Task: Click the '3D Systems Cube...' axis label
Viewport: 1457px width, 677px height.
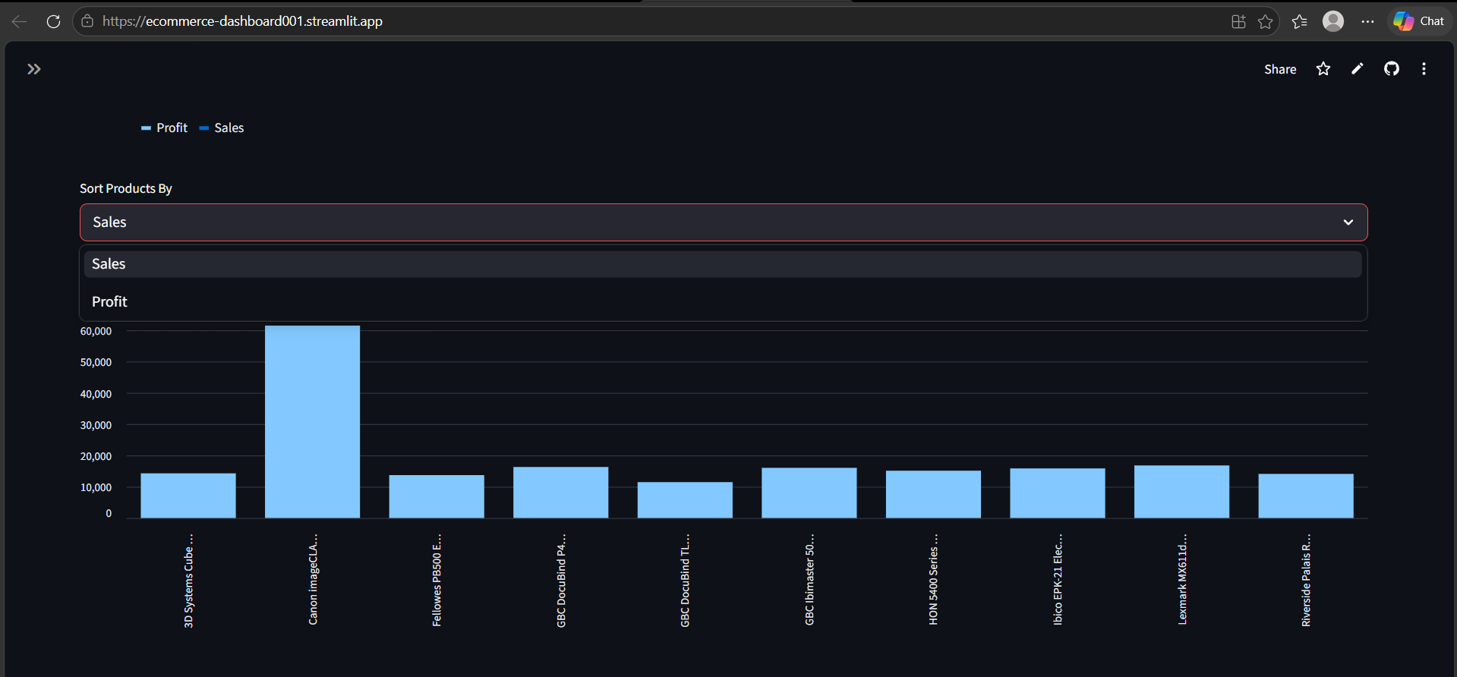Action: click(188, 581)
